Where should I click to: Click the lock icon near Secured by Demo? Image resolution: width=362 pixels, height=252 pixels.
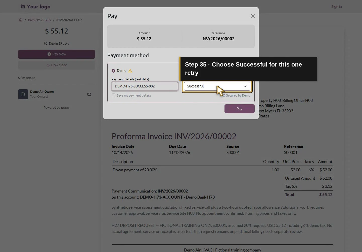[x=224, y=95]
